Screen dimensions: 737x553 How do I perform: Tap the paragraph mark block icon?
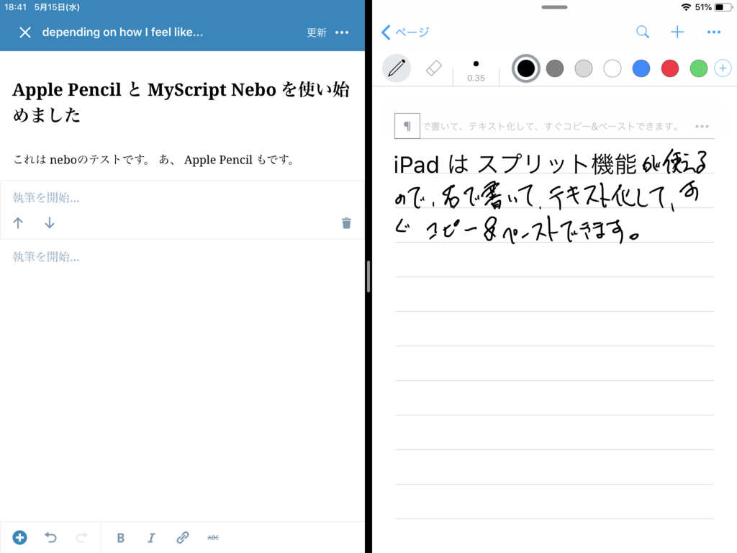[x=407, y=126]
